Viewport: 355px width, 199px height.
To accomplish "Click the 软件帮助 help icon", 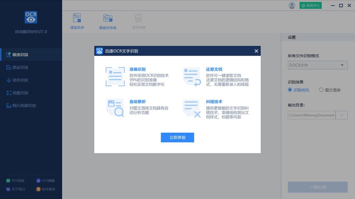I will click(46, 189).
